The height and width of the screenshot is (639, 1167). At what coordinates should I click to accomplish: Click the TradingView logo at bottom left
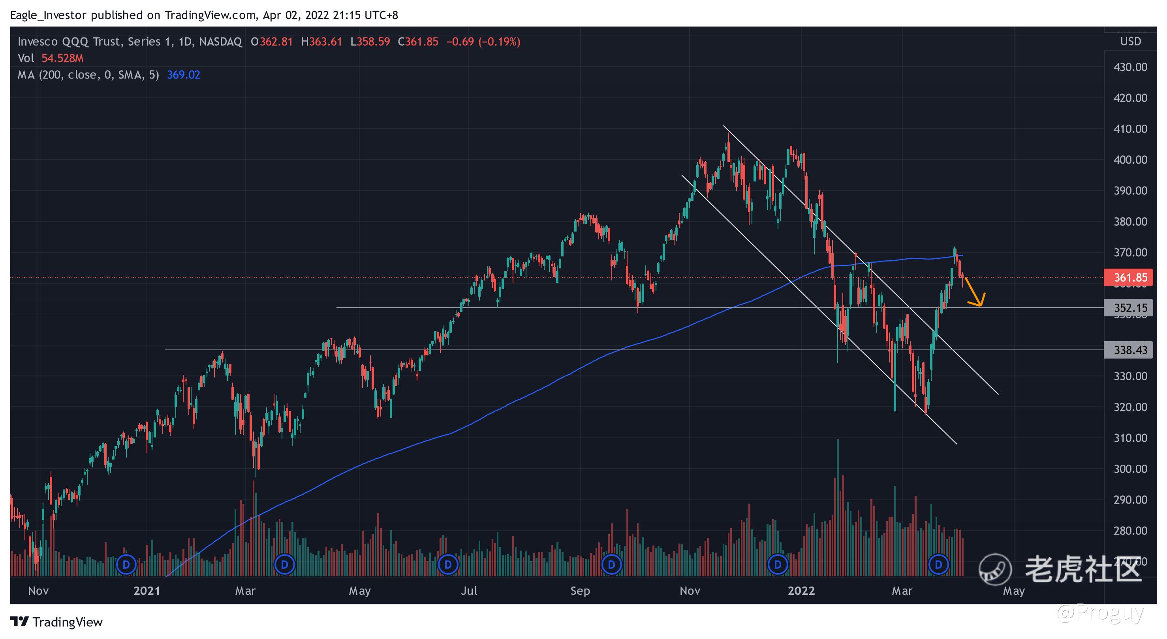(x=56, y=622)
